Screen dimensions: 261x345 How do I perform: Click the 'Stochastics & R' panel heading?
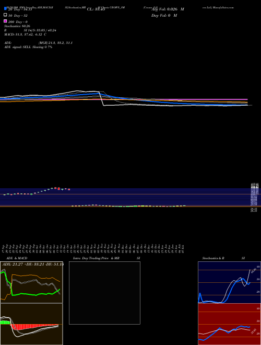pos(213,258)
